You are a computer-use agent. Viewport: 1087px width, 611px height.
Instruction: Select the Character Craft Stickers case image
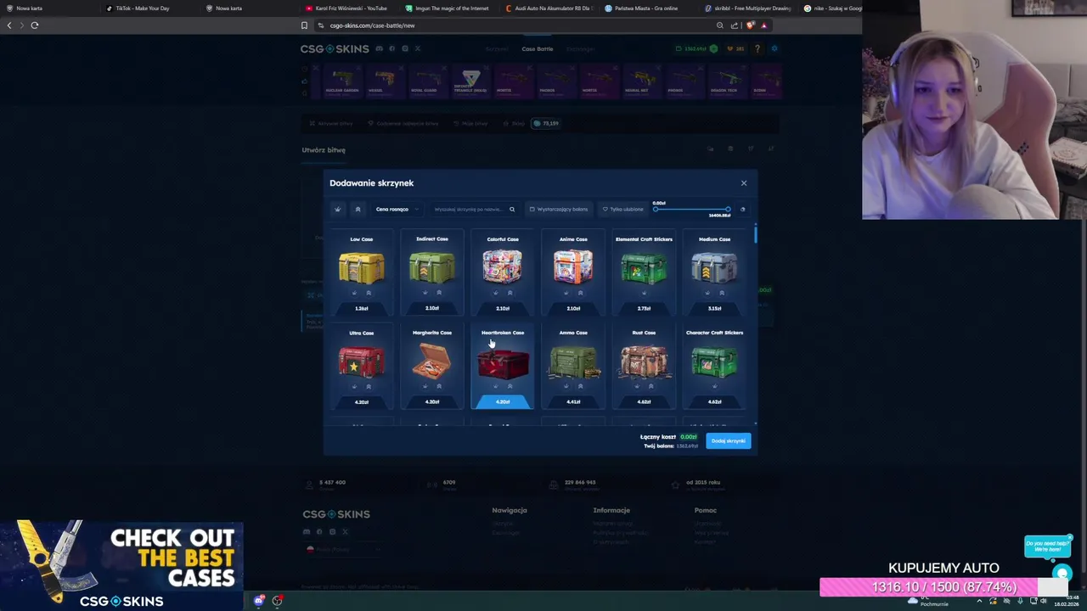[x=714, y=362]
